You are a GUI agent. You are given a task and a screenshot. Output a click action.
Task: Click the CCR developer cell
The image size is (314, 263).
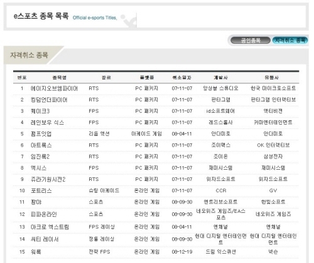point(221,190)
